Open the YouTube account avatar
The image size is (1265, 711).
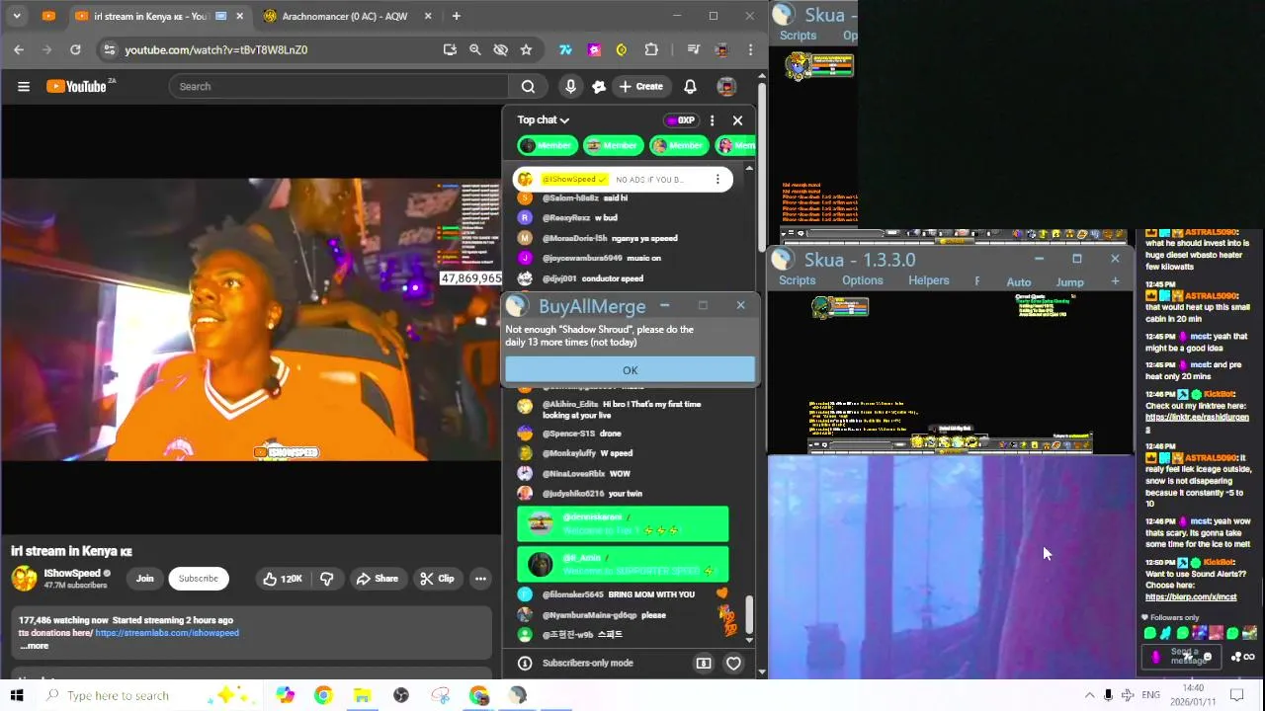click(726, 86)
